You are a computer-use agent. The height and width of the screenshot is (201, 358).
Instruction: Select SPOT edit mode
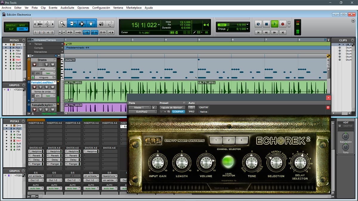(22, 25)
